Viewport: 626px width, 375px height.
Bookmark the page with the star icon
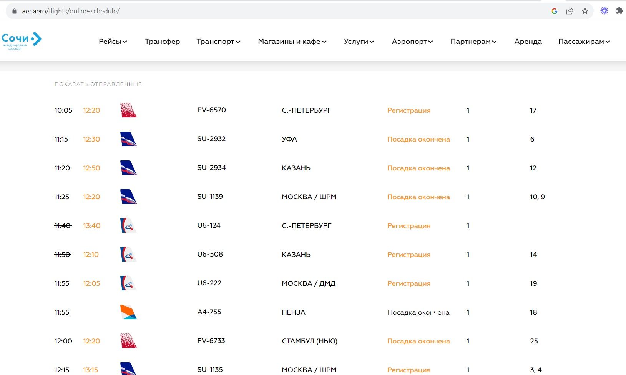tap(585, 11)
